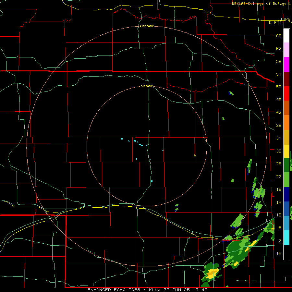
Task: Click the 14 legend value
Action: 279,202
